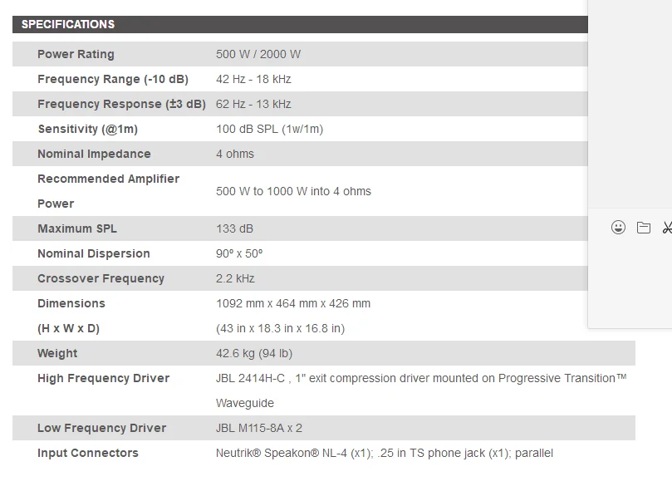Click the 42 Hz - 18 kHz value
Image resolution: width=672 pixels, height=491 pixels.
tap(253, 79)
